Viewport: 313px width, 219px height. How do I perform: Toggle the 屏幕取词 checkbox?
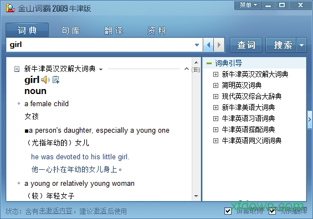coord(228,211)
